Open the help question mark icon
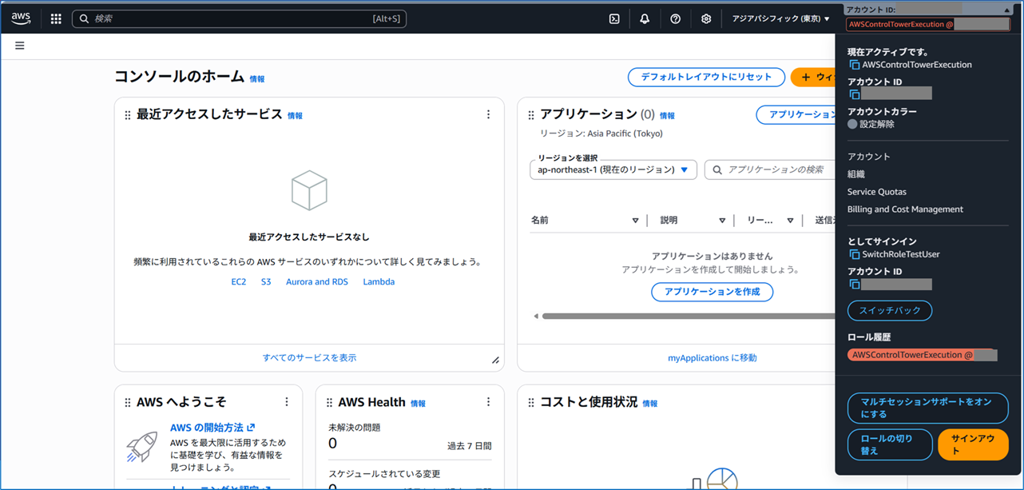 675,18
